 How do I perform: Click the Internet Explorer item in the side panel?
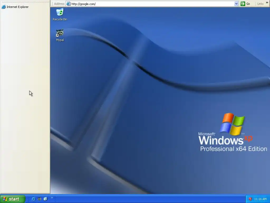tap(15, 7)
